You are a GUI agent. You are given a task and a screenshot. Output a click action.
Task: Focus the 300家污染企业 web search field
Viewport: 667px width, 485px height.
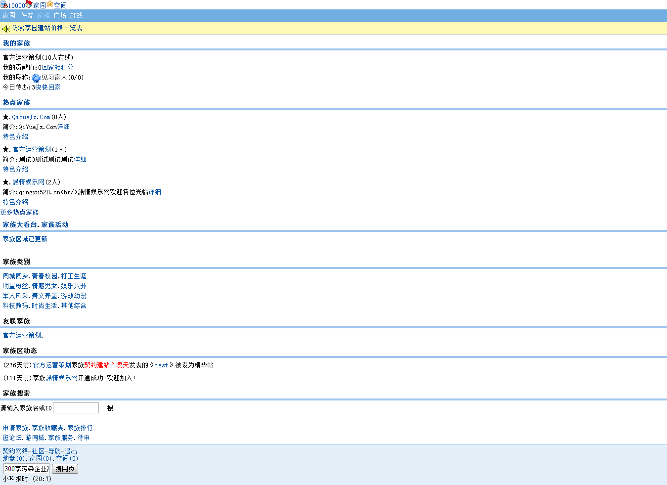point(27,469)
